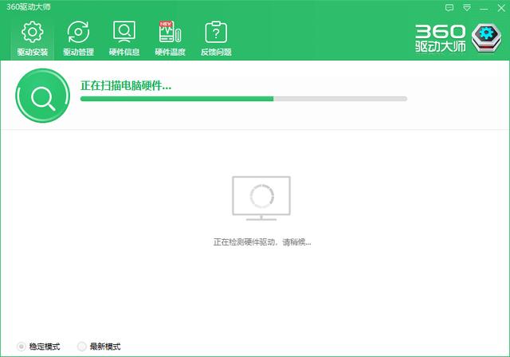
Task: Open the 硬件温度 hardware temperature tab
Action: pos(170,38)
